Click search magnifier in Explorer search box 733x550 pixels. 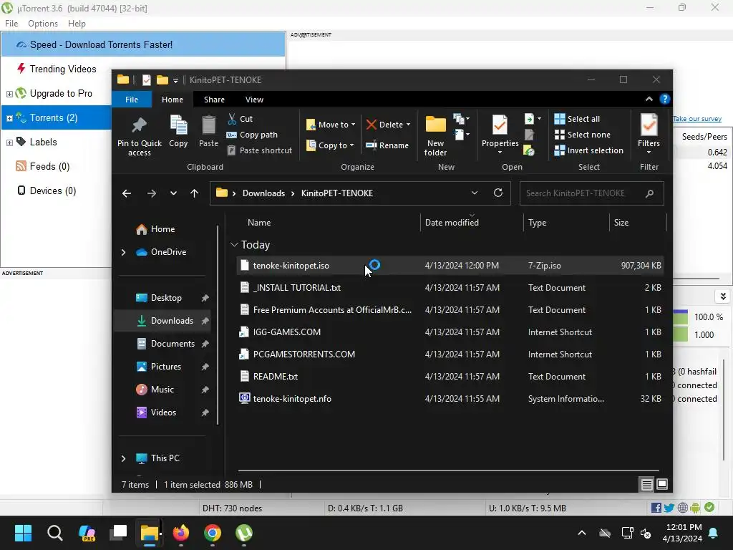(x=649, y=193)
